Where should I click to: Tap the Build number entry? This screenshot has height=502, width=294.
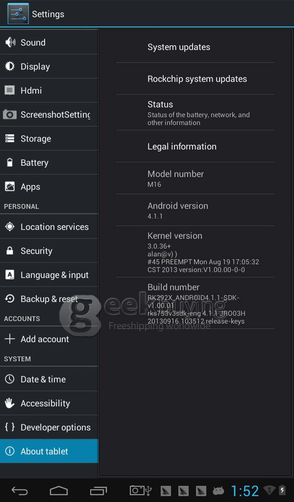pyautogui.click(x=195, y=304)
